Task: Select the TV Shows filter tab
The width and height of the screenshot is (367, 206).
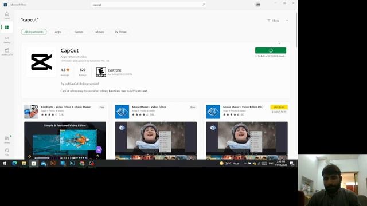Action: coord(120,32)
